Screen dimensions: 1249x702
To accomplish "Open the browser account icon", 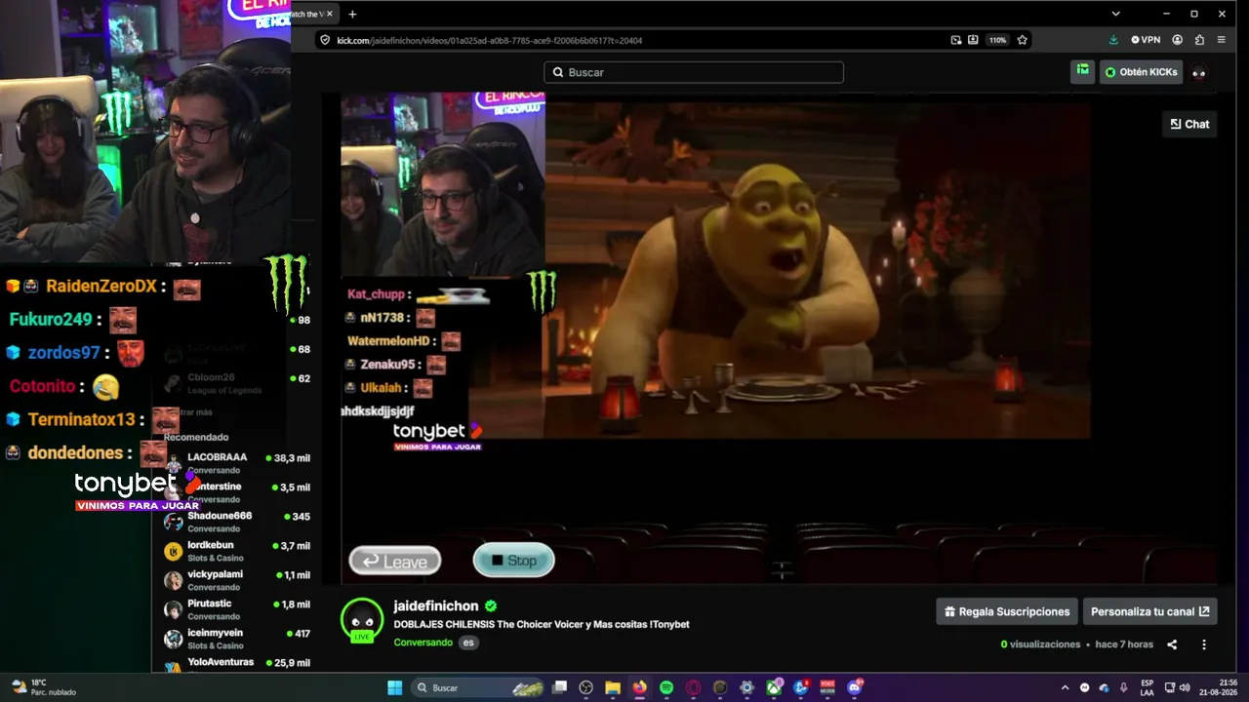I will 1177,40.
